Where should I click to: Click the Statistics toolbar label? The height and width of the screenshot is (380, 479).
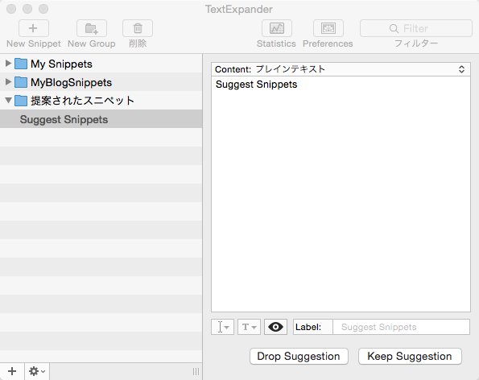click(x=276, y=43)
